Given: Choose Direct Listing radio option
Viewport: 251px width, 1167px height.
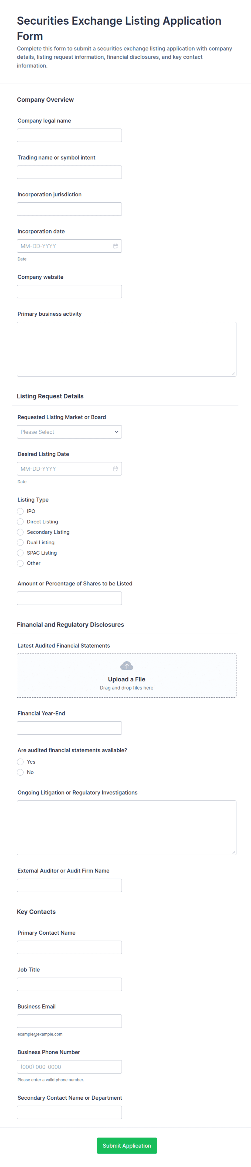Looking at the screenshot, I should 20,522.
